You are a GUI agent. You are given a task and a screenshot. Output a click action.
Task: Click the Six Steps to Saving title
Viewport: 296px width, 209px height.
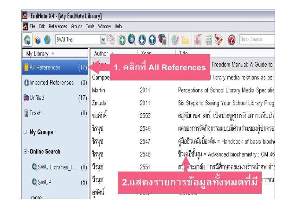click(226, 103)
